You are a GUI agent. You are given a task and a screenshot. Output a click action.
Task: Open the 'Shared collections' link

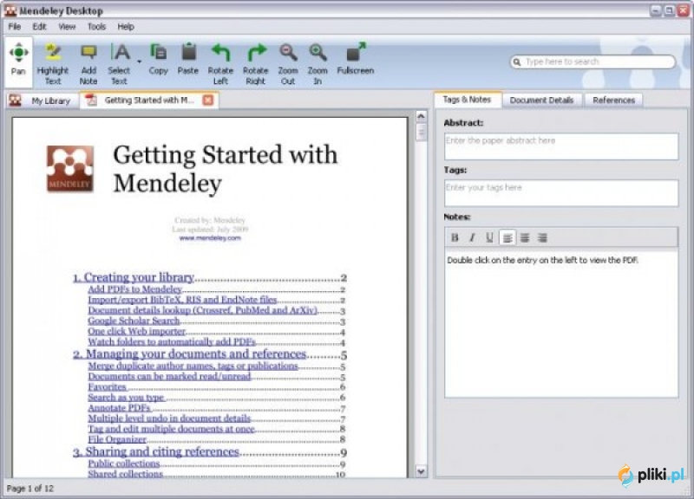125,474
